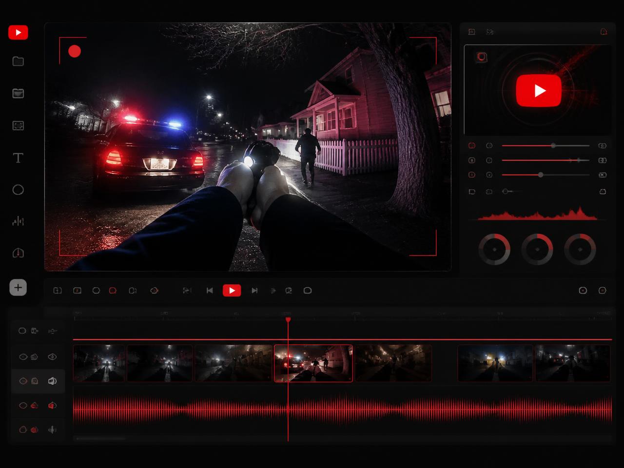The image size is (624, 468).
Task: Click the red histogram graph in the right panel
Action: (538, 213)
